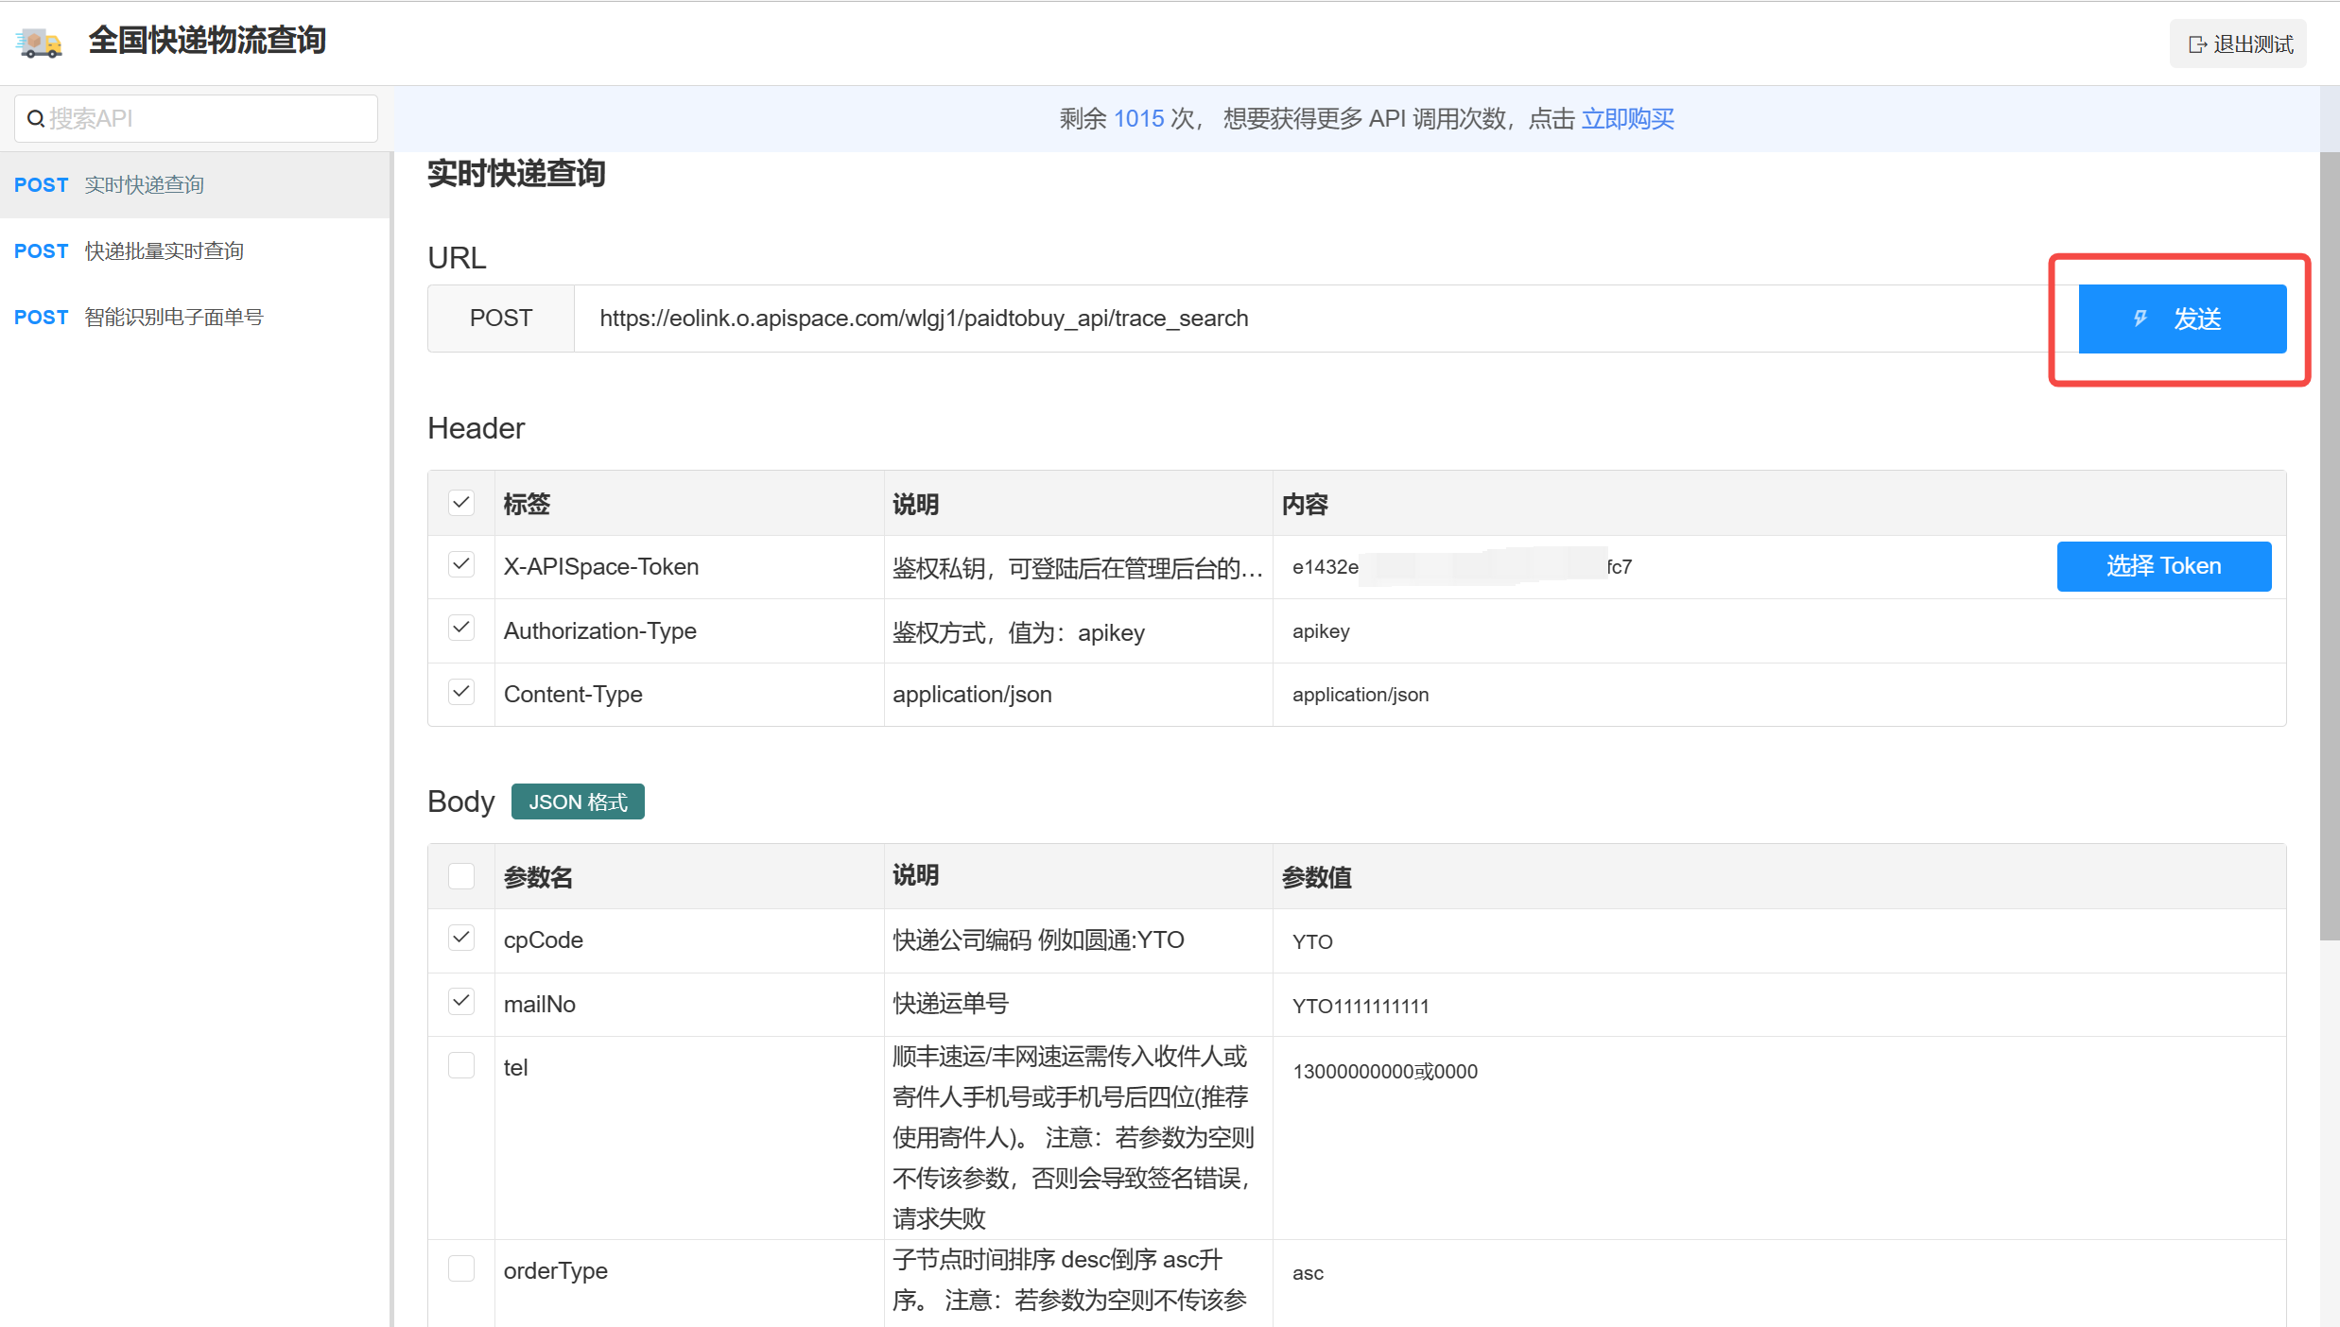The width and height of the screenshot is (2340, 1327).
Task: Uncheck the X-APISpace-Token header checkbox
Action: (x=460, y=565)
